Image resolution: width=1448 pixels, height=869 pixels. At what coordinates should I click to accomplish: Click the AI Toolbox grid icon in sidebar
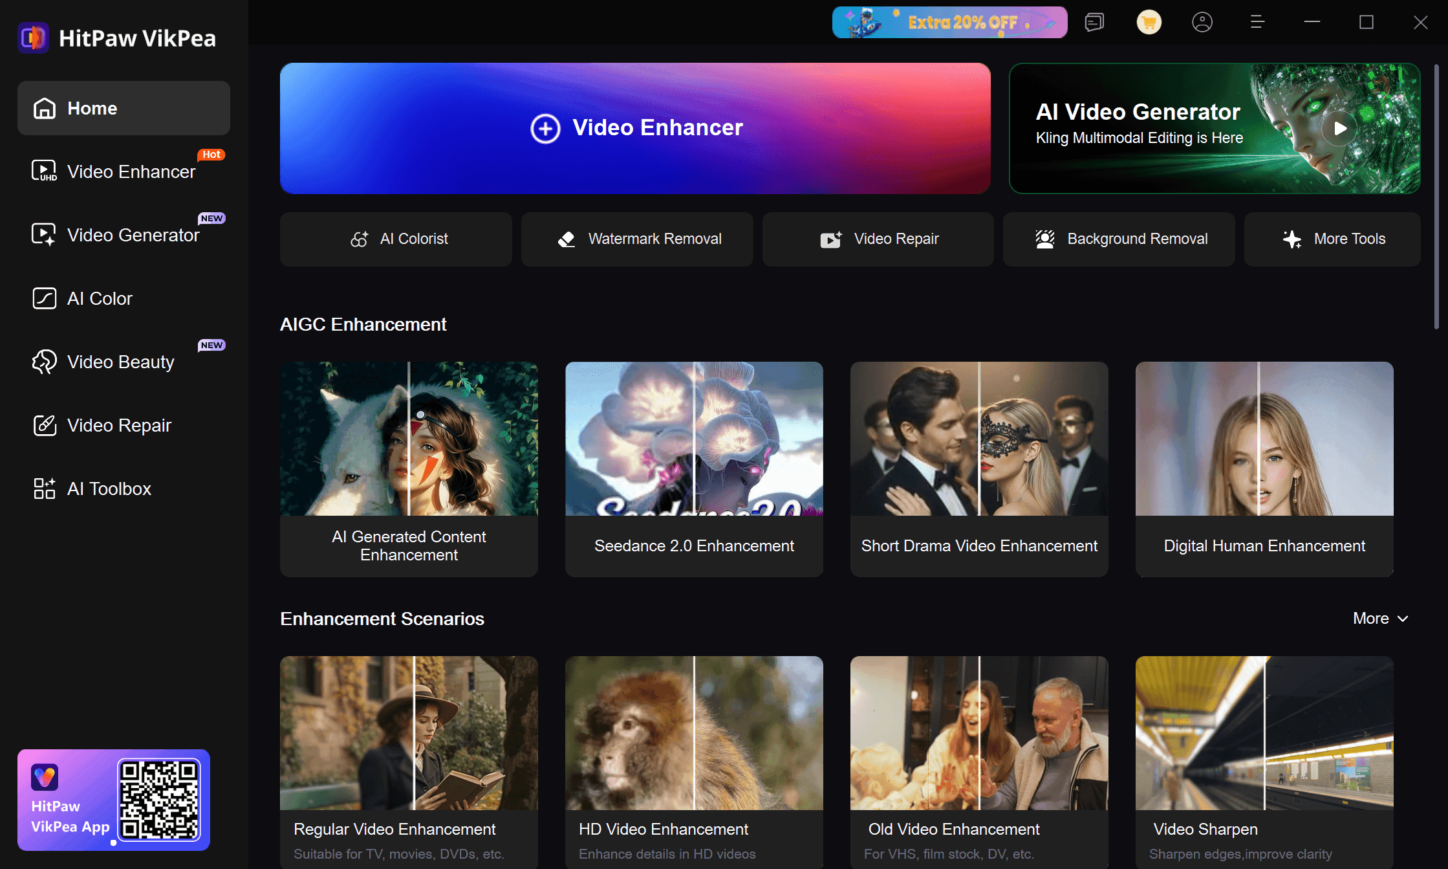tap(45, 489)
